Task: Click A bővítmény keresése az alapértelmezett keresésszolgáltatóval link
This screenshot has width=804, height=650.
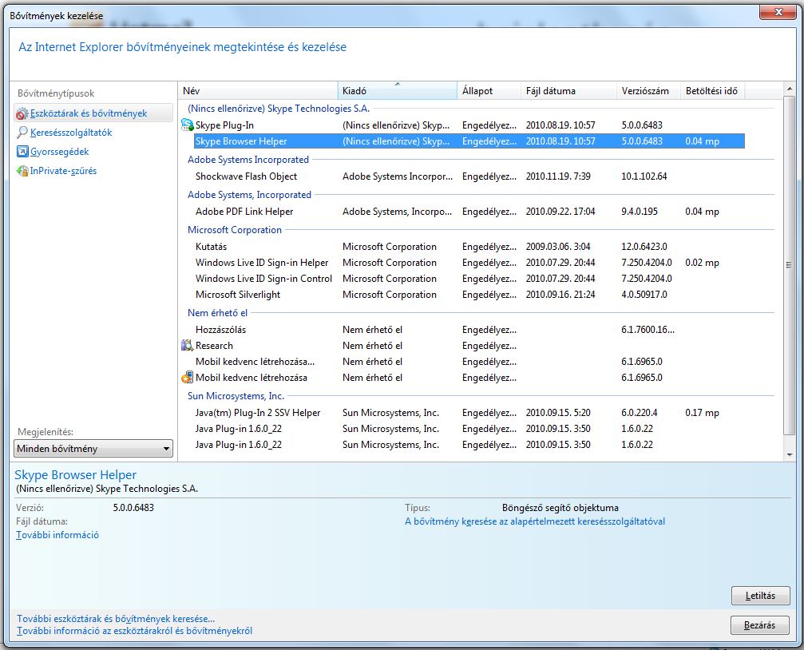Action: (535, 521)
